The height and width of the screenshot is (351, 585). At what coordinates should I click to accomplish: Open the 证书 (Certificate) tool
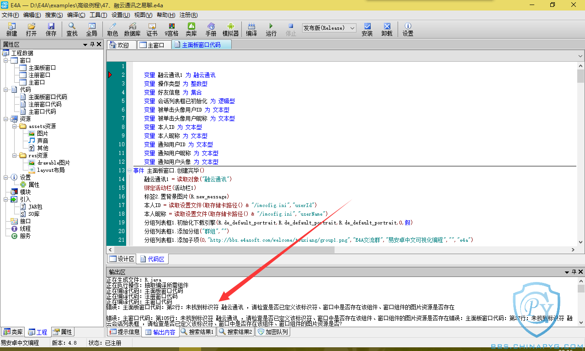152,29
